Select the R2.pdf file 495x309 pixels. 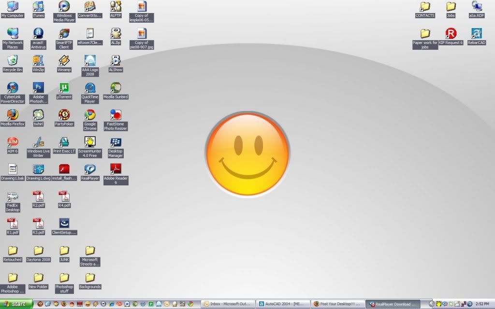[38, 199]
